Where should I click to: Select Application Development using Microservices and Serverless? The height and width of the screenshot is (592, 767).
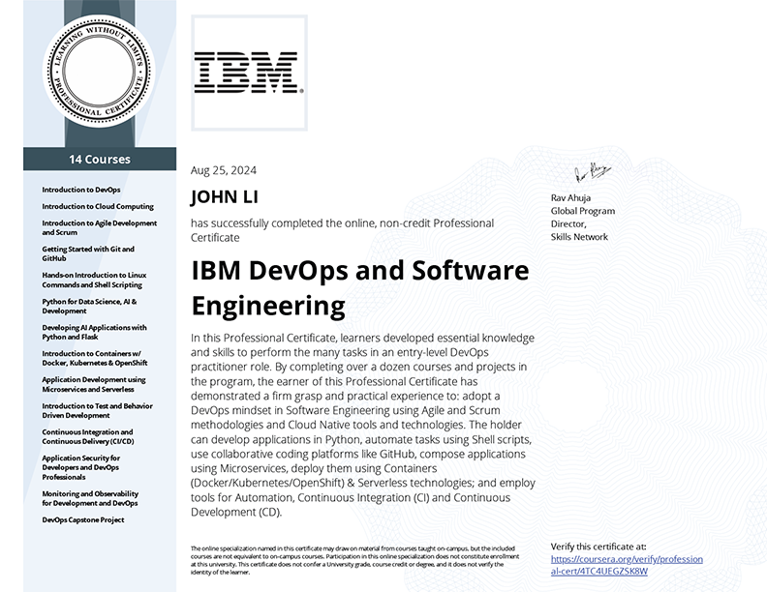pyautogui.click(x=94, y=384)
